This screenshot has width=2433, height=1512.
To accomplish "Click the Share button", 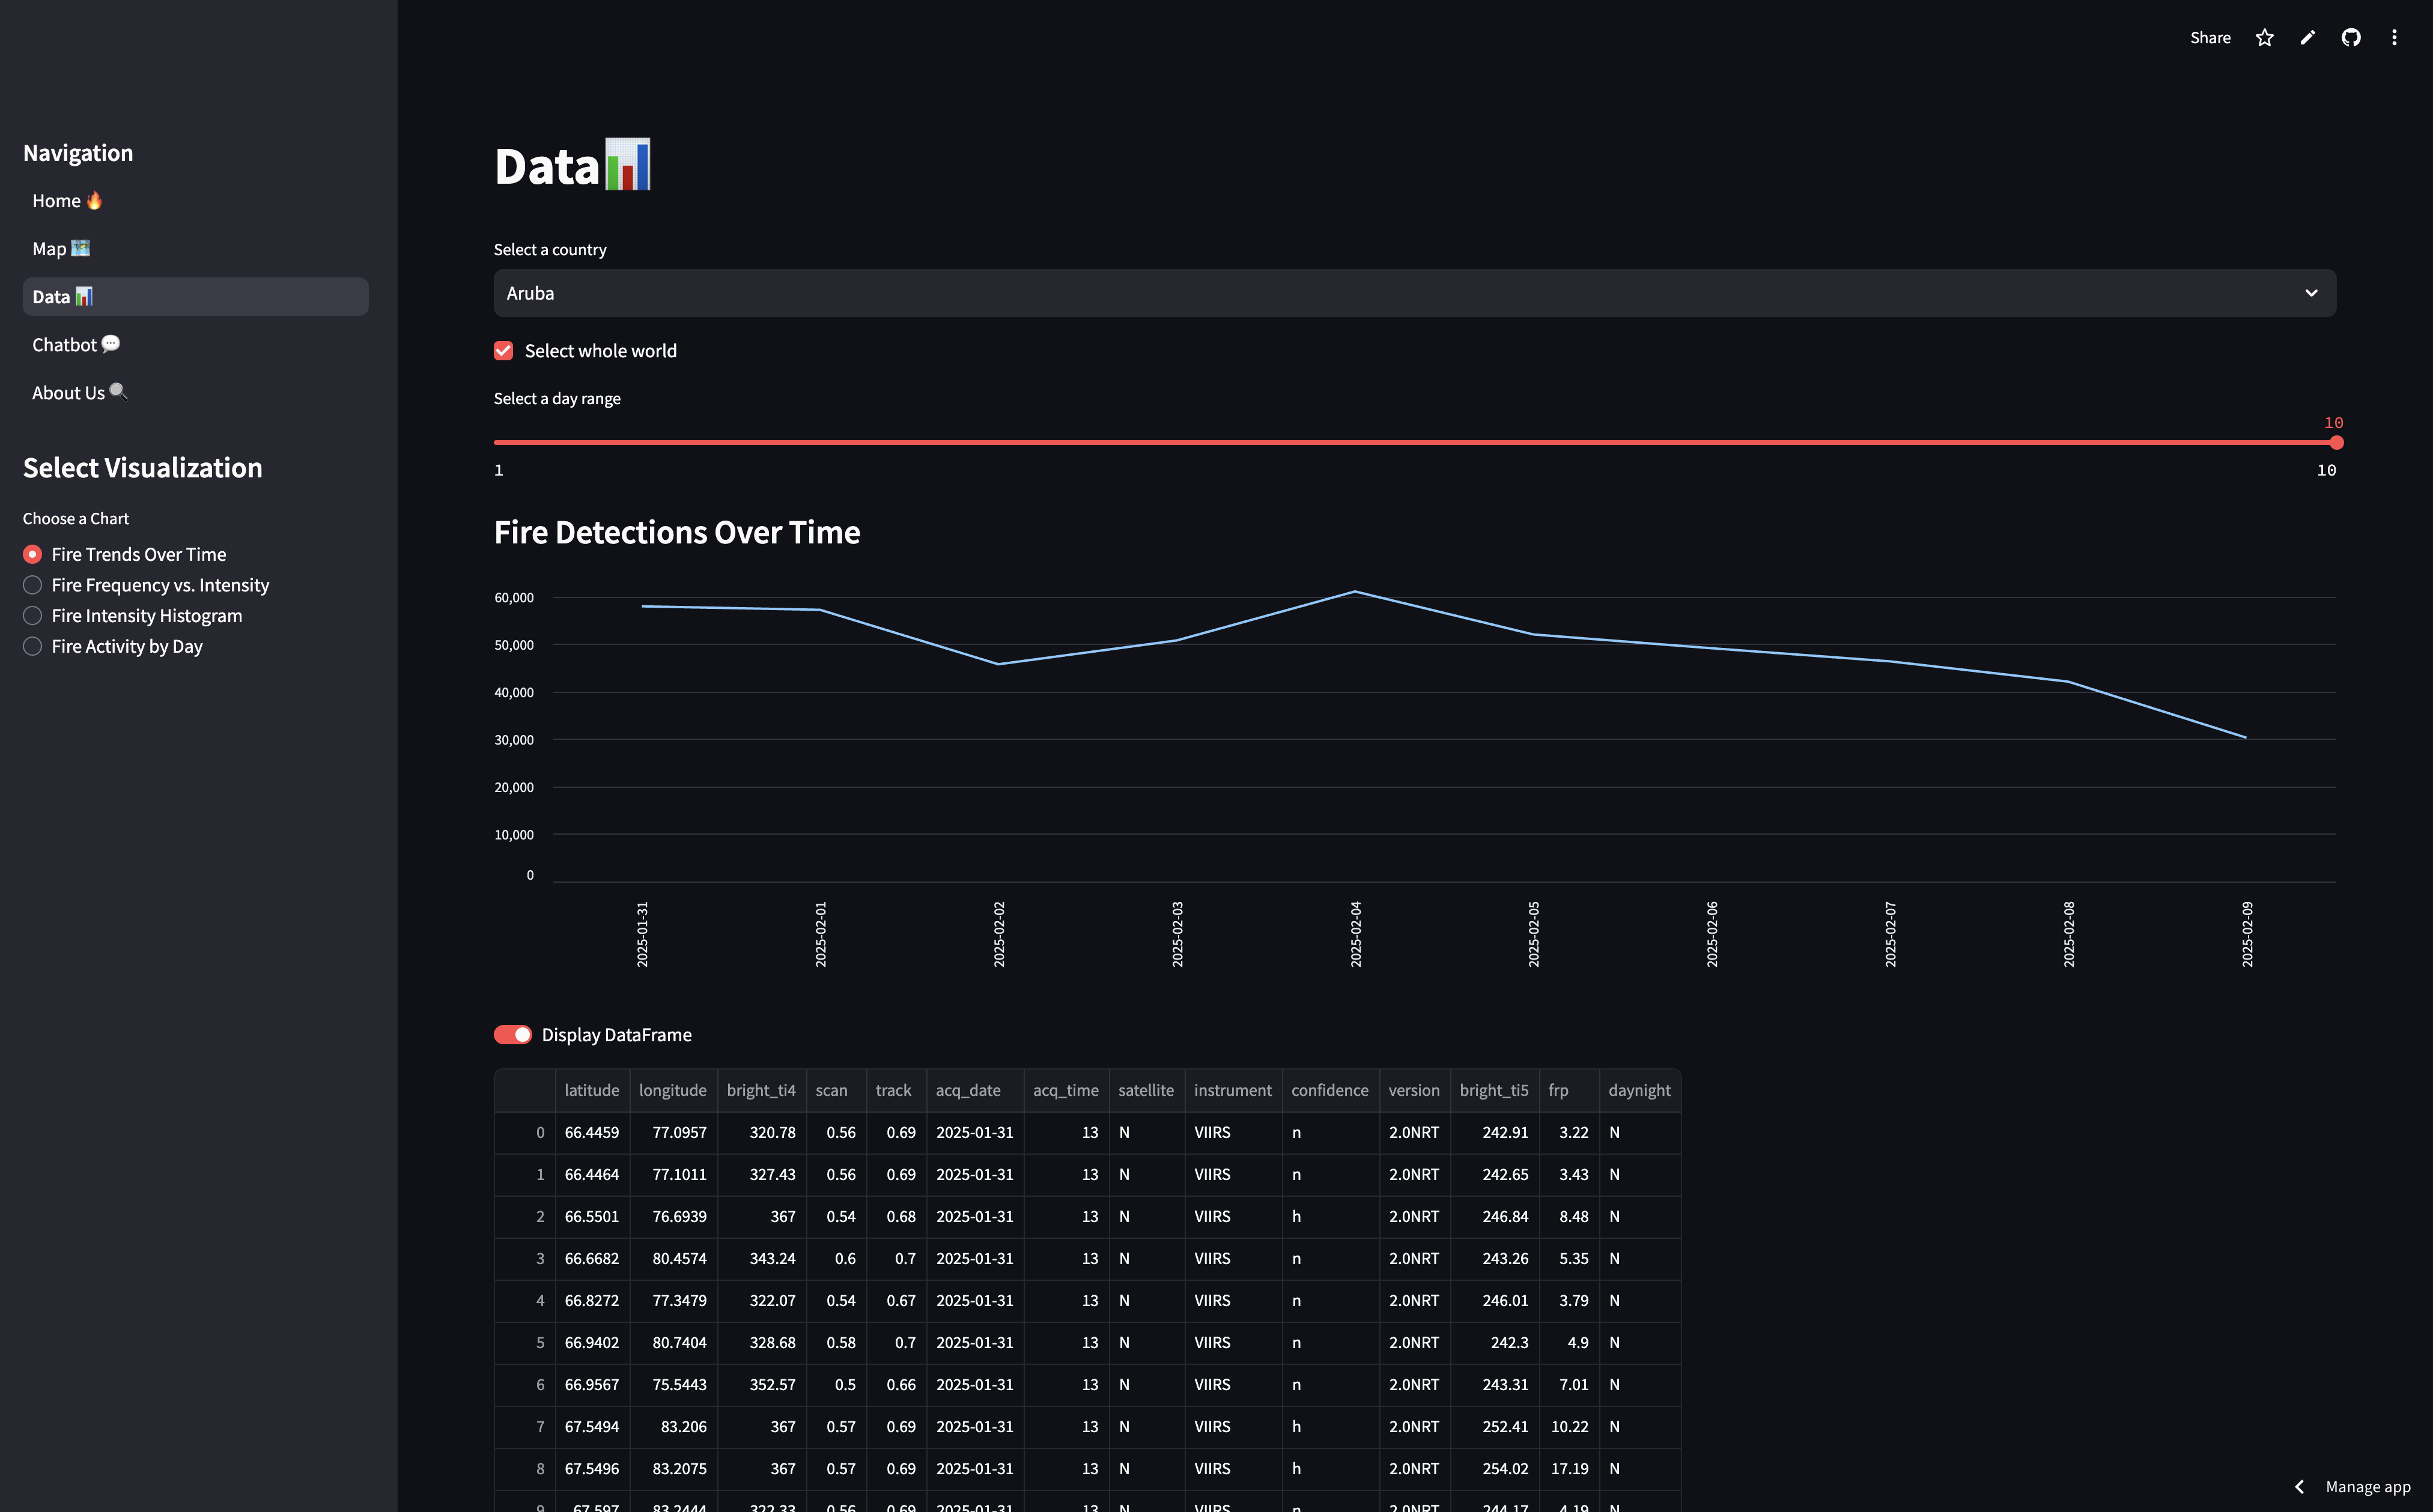I will point(2210,38).
